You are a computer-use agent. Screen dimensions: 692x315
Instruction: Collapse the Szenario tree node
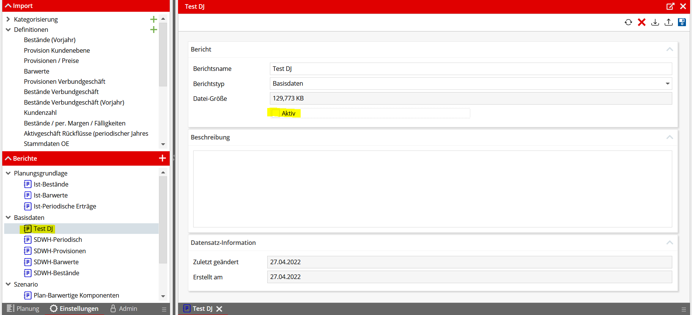pyautogui.click(x=8, y=284)
